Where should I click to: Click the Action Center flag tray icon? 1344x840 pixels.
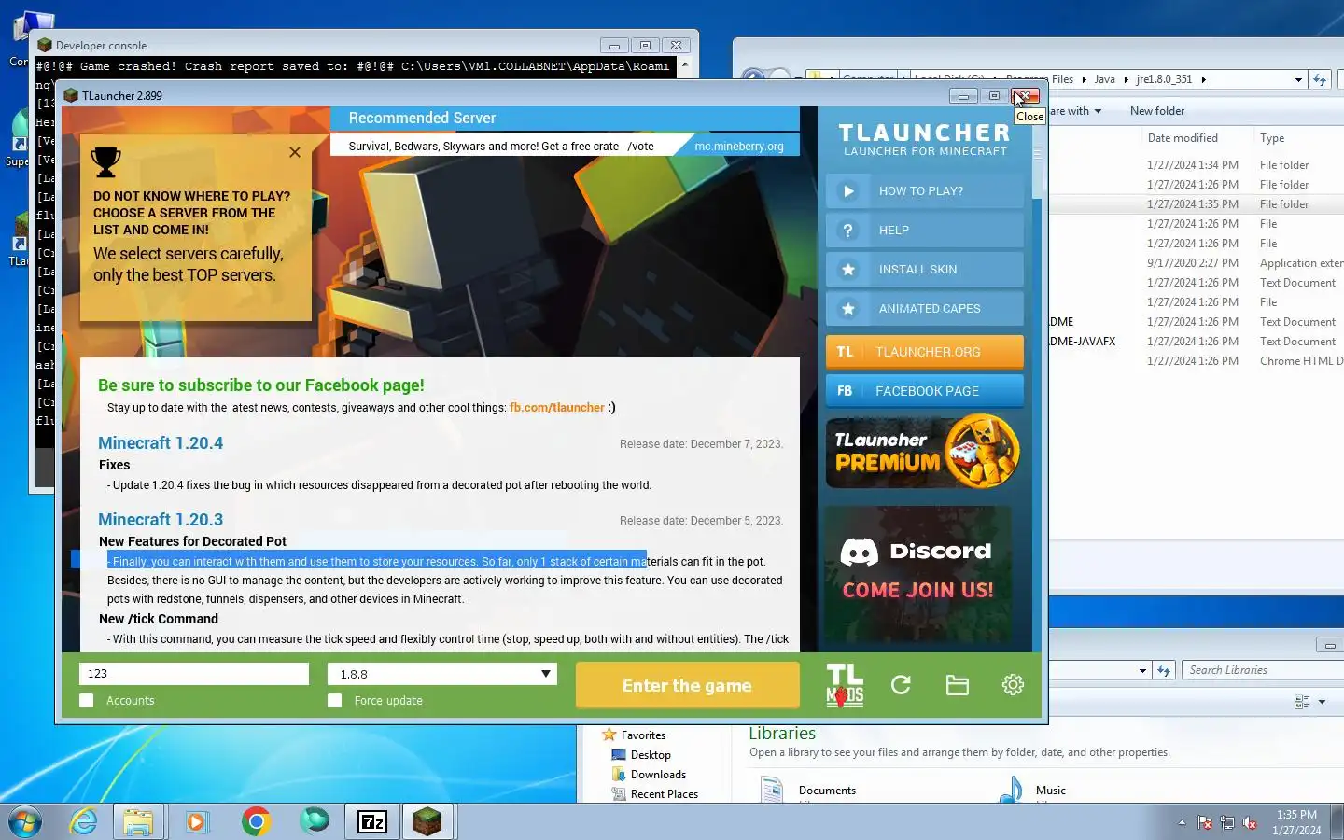[1205, 823]
